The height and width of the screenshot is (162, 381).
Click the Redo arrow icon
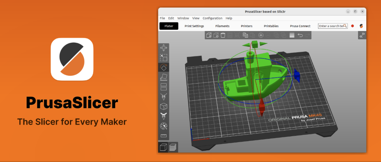(307, 35)
